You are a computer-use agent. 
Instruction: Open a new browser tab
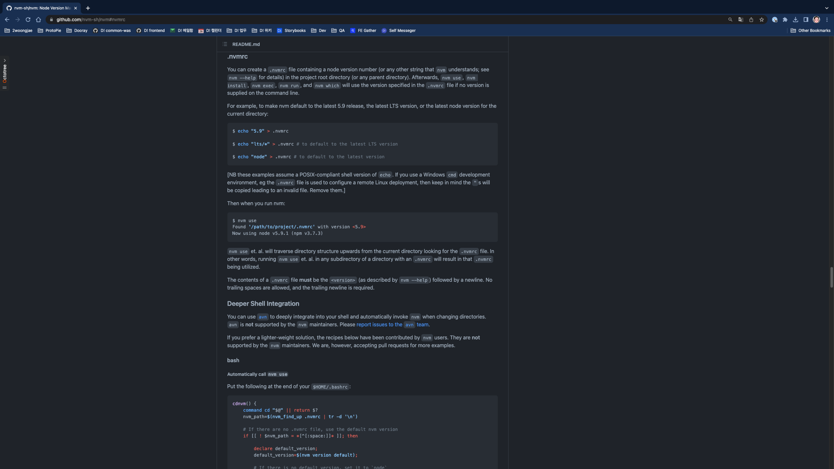click(88, 8)
